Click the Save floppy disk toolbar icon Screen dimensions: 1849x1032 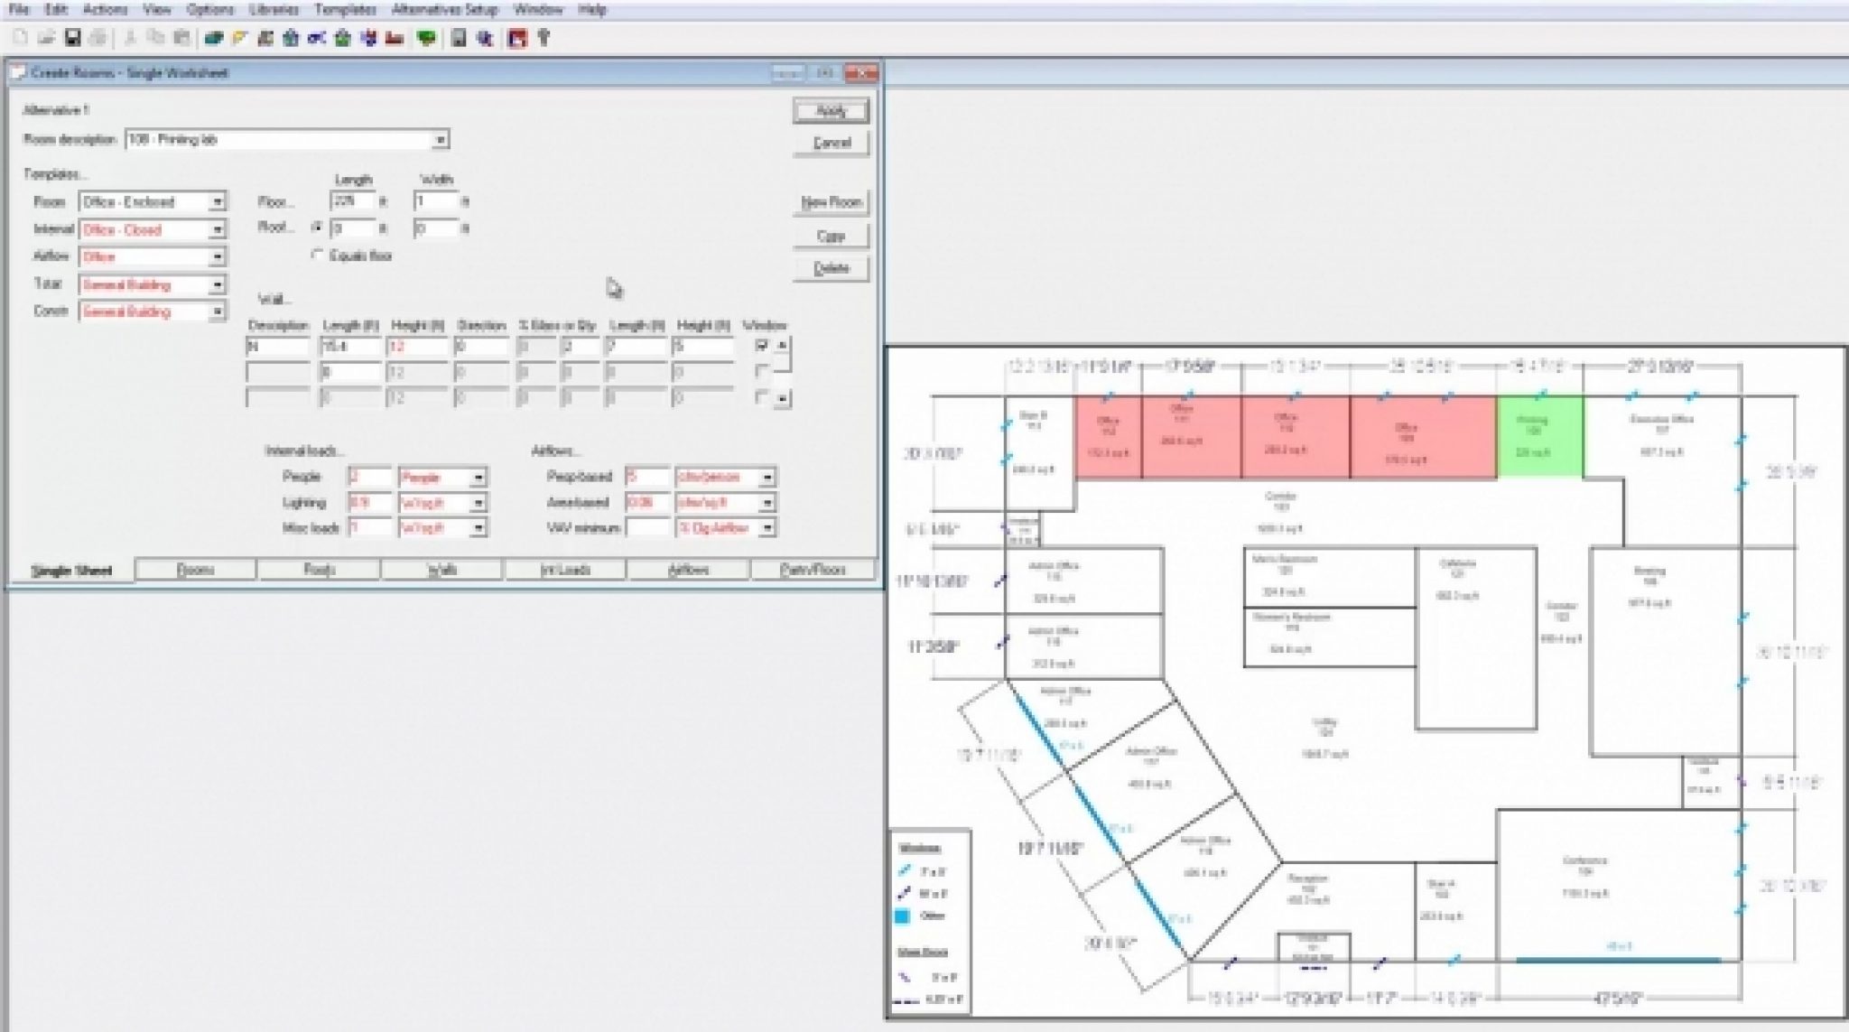point(73,38)
